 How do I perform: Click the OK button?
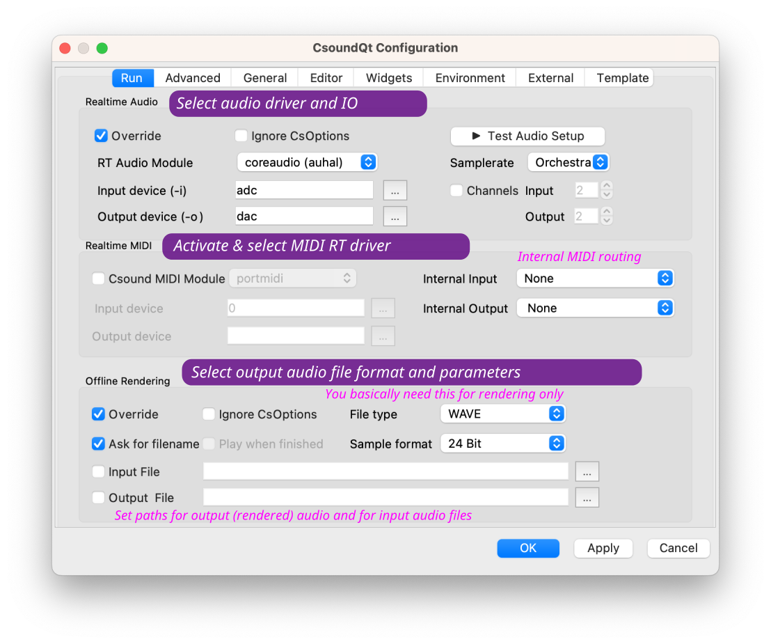pyautogui.click(x=528, y=548)
